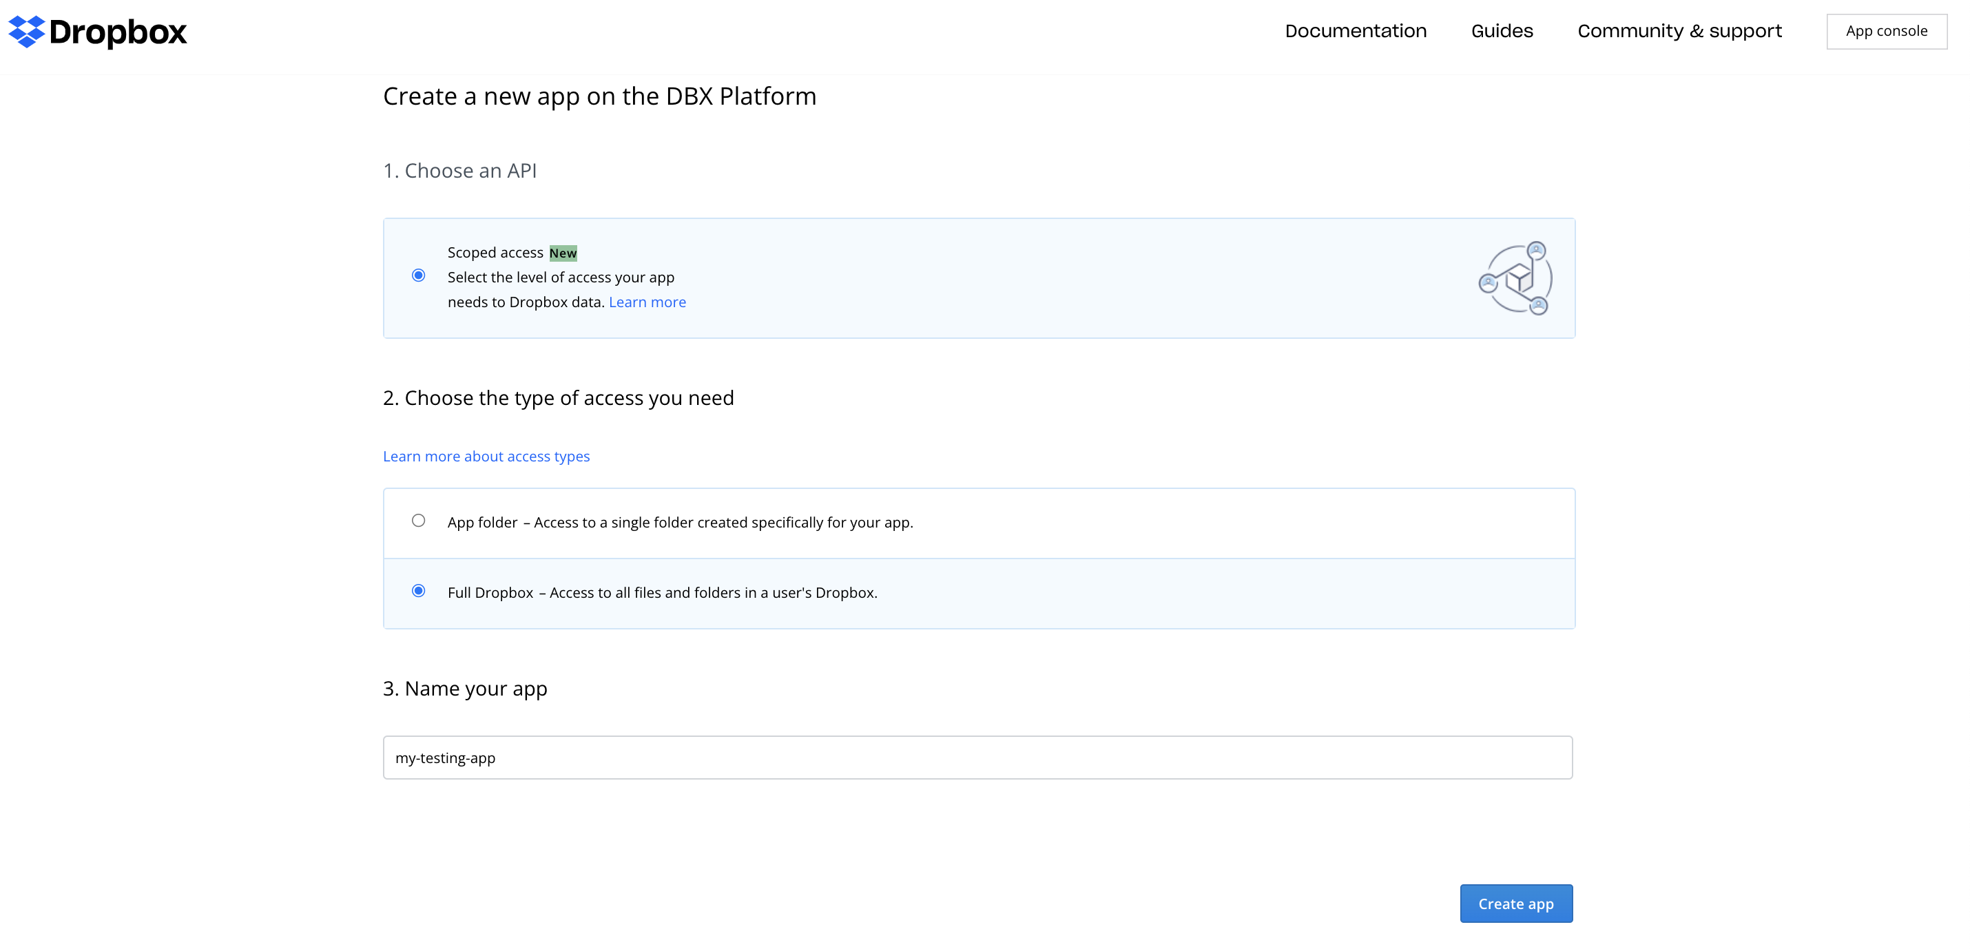The height and width of the screenshot is (949, 1970).
Task: Click the app name input field
Action: (978, 757)
